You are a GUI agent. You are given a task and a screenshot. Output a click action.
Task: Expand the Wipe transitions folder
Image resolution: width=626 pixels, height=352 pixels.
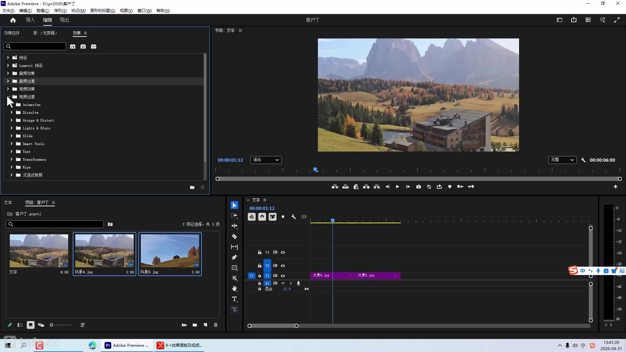11,167
